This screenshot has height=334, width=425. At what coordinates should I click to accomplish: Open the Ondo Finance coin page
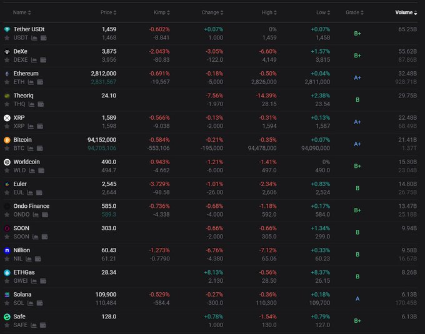click(31, 206)
